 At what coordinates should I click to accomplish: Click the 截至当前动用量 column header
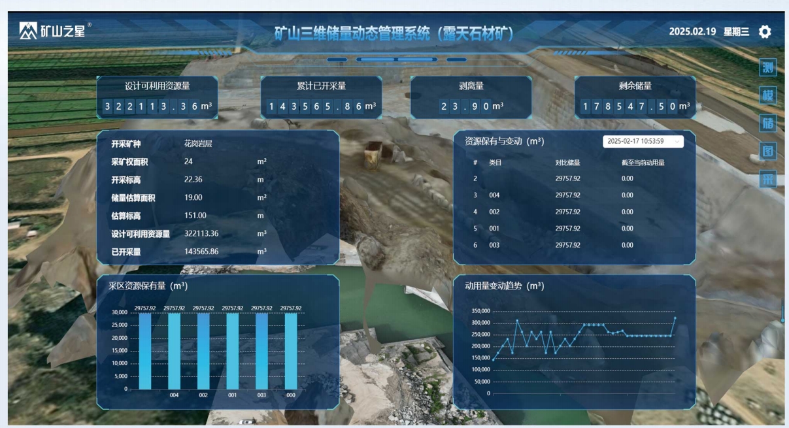(x=643, y=163)
